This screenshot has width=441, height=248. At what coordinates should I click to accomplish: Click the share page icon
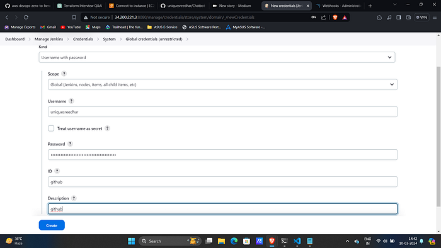[x=323, y=18]
